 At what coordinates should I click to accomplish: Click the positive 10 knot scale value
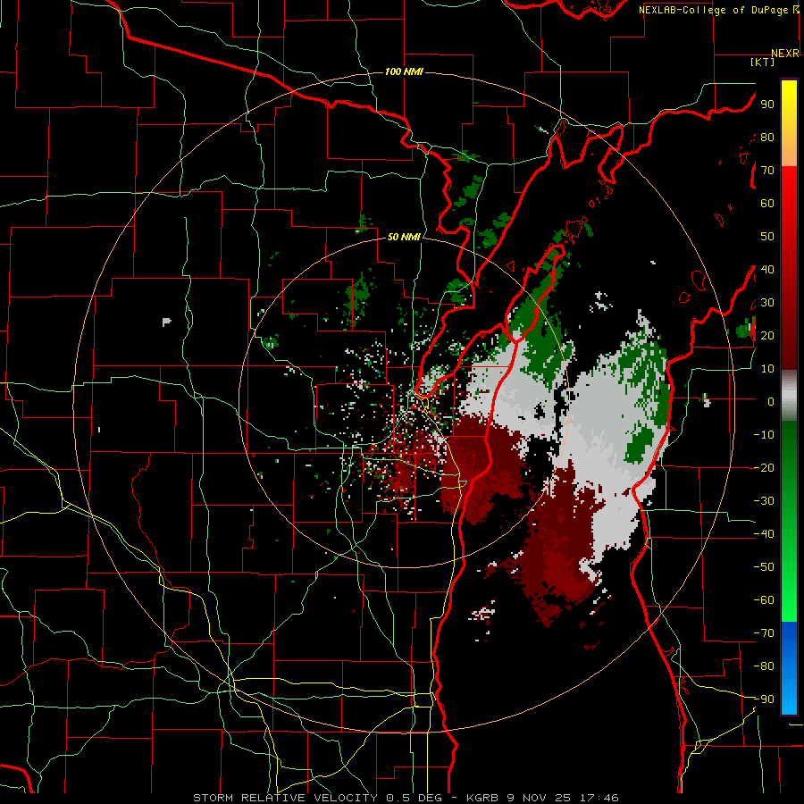click(x=767, y=369)
